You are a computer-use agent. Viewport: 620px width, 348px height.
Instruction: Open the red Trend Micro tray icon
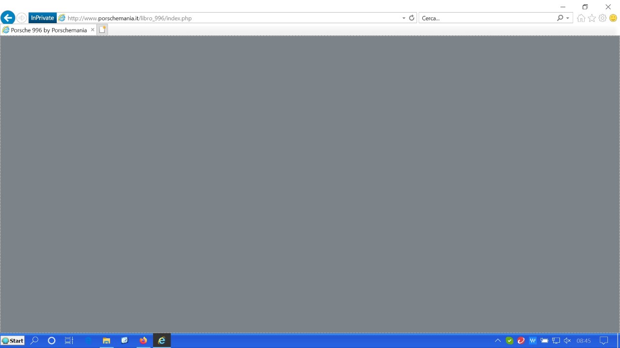[521, 341]
